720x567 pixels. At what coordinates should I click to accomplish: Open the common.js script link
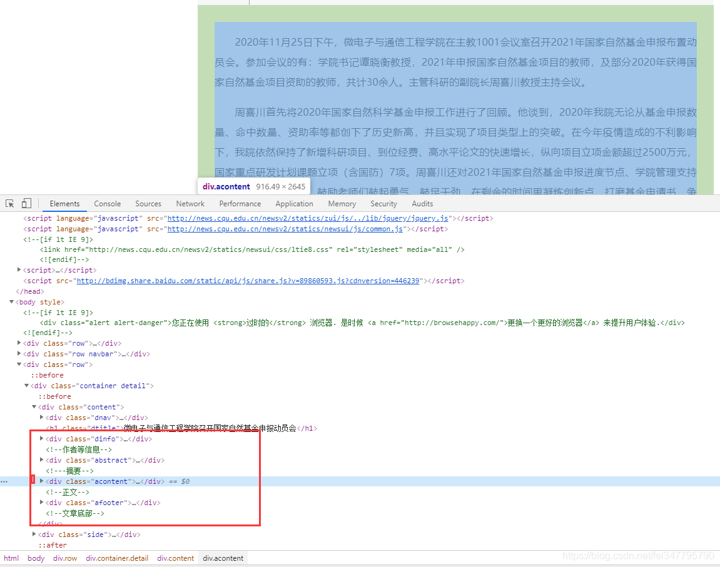coord(285,229)
